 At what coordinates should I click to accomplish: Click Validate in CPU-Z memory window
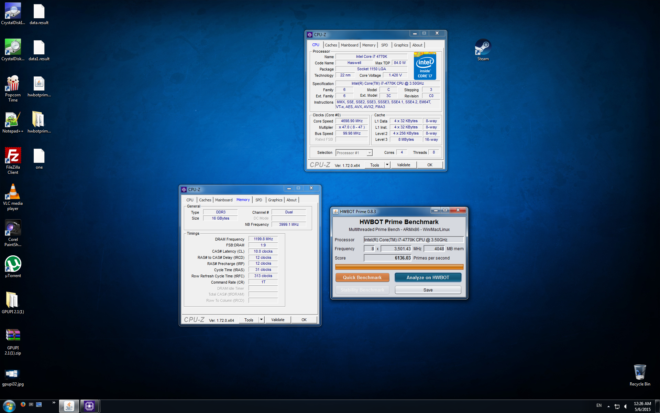278,320
